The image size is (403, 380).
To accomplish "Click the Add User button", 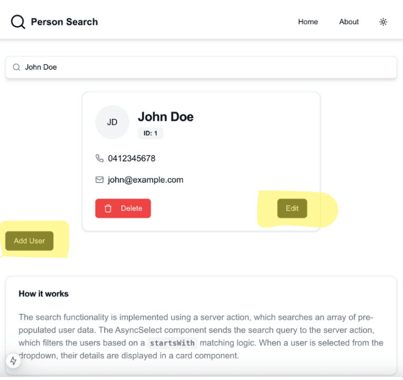I will 29,241.
